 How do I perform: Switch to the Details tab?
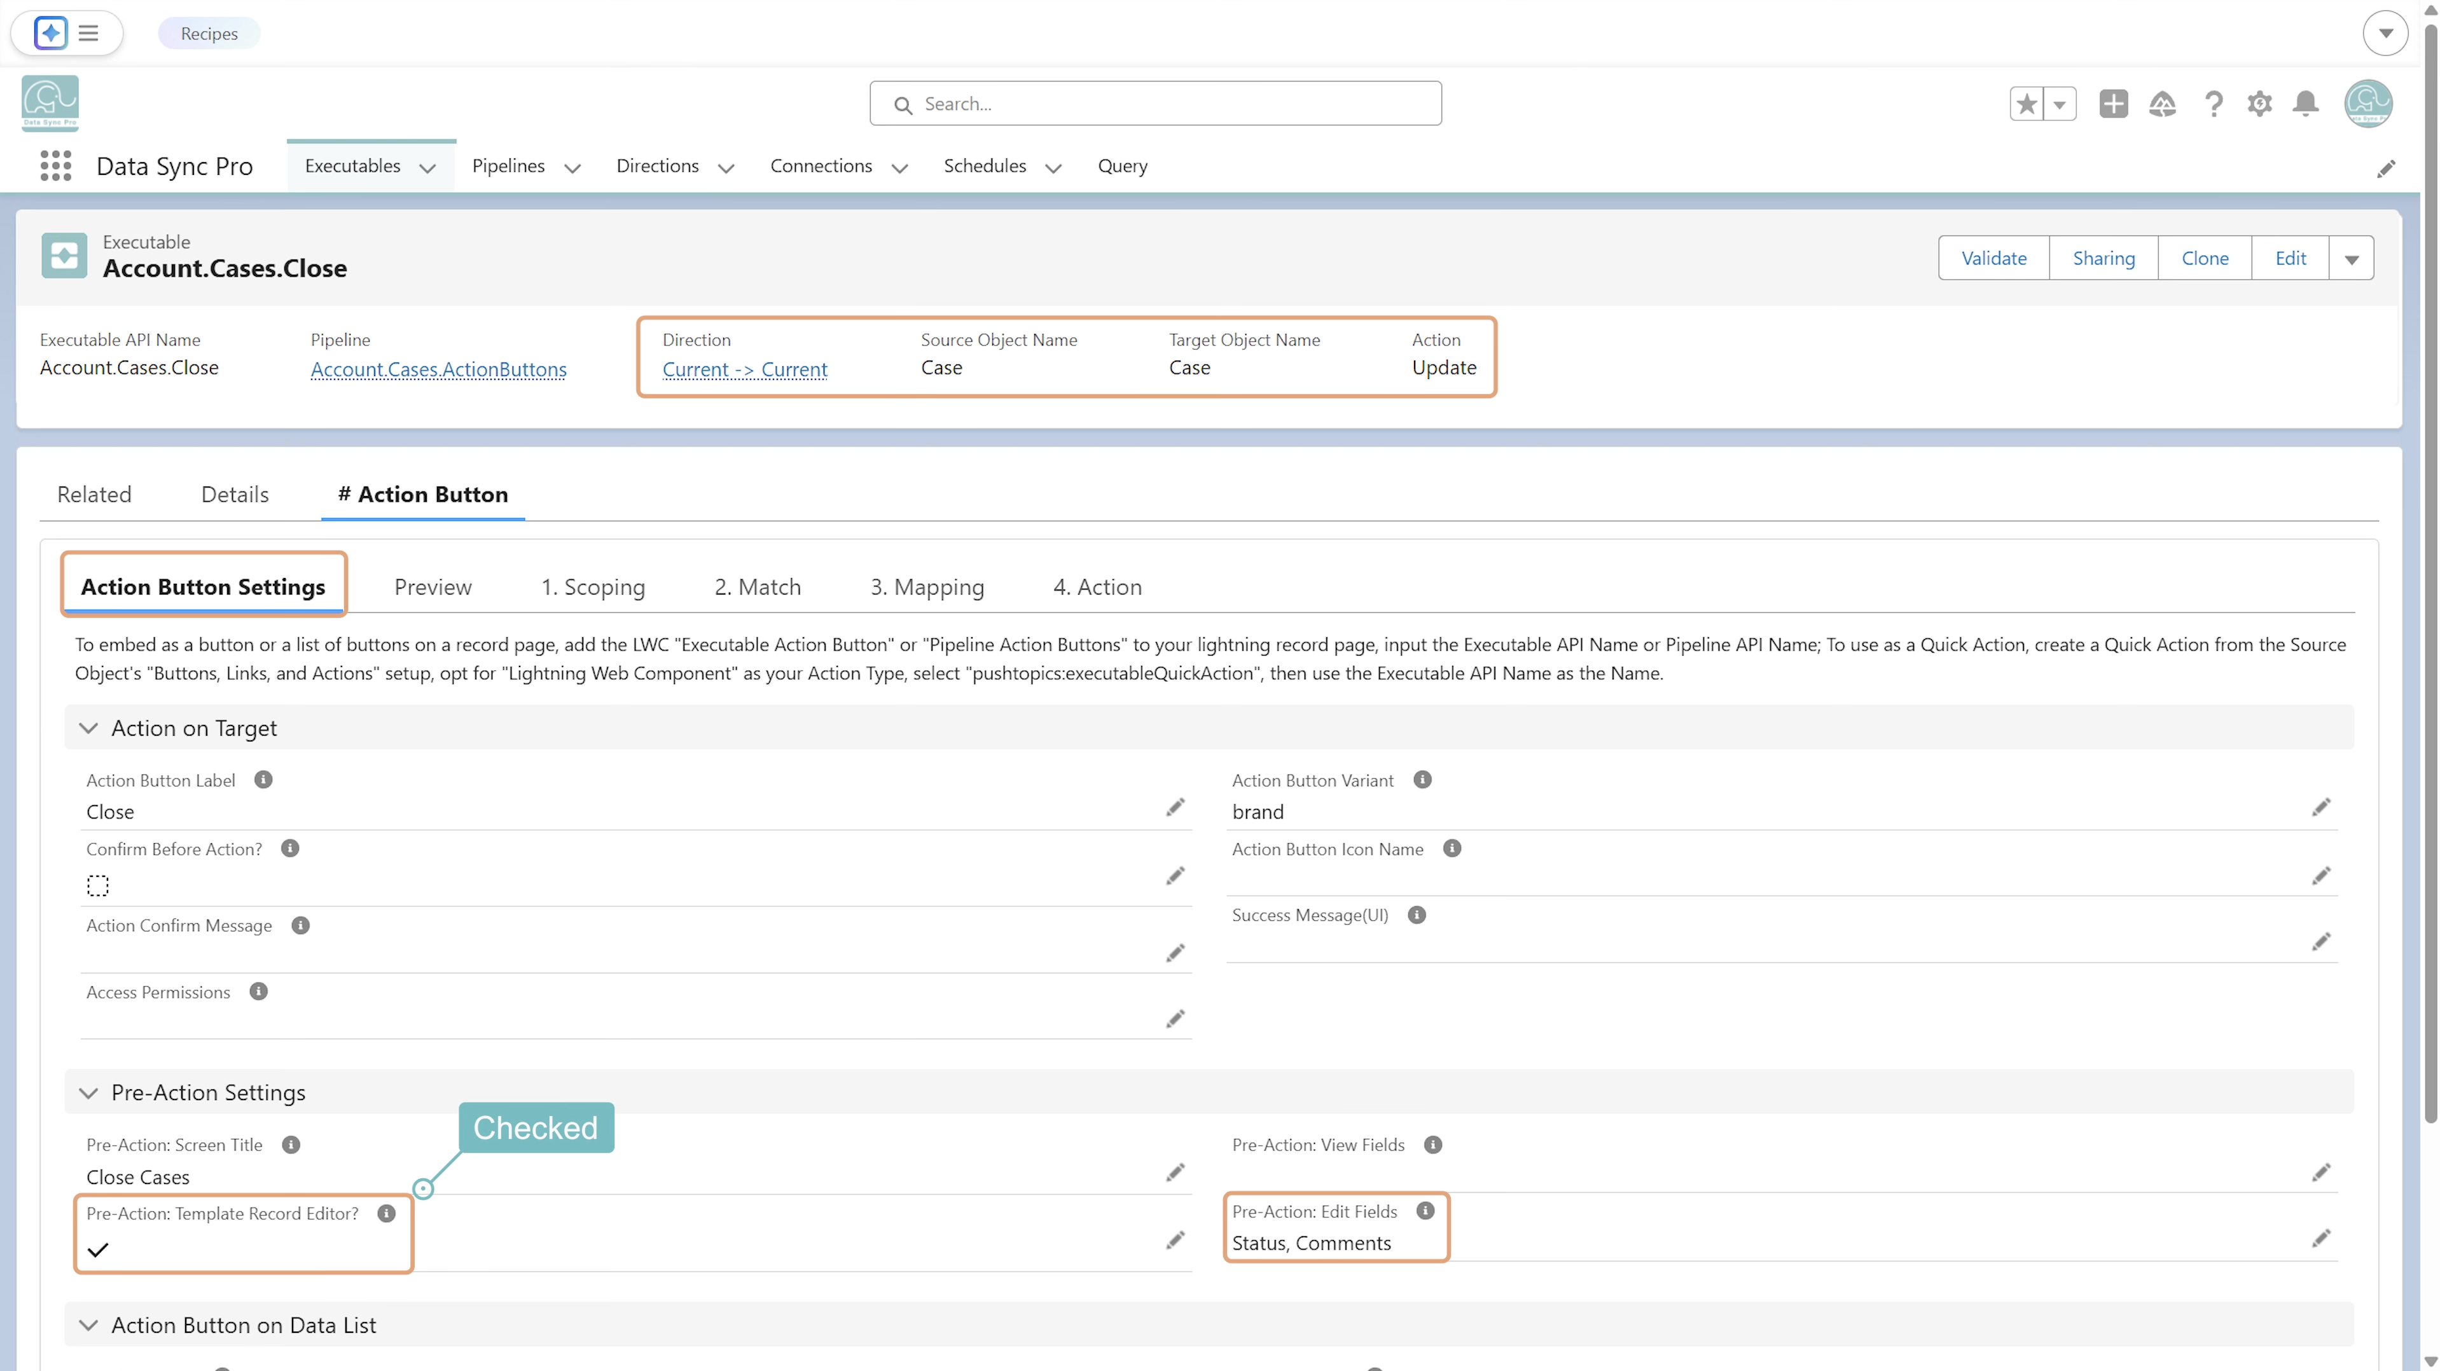(x=235, y=494)
